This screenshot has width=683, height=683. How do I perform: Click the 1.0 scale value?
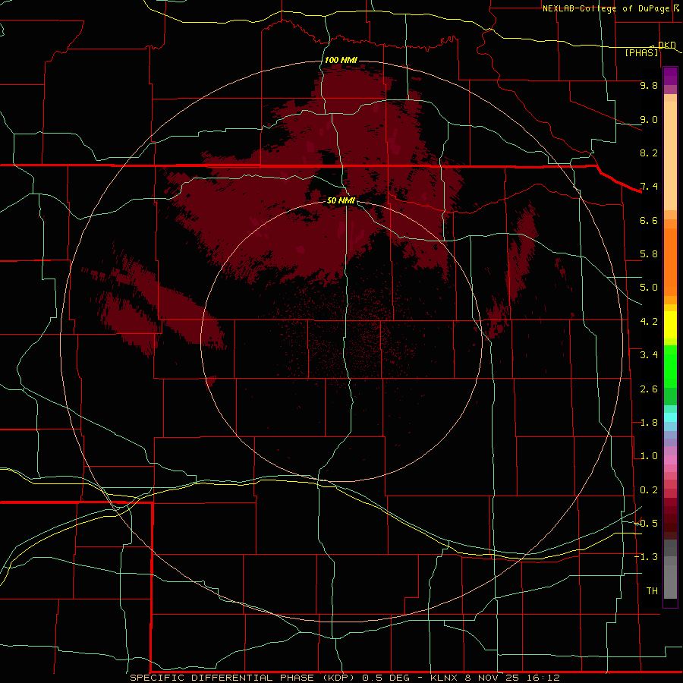[649, 456]
